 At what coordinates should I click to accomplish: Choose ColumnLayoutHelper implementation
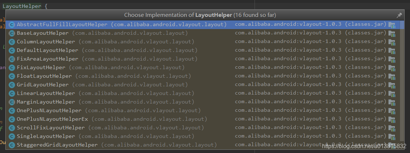coord(203,42)
